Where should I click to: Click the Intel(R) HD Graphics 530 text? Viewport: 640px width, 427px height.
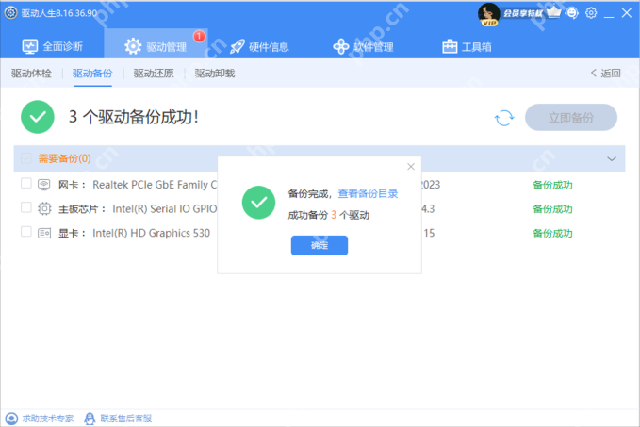pos(152,233)
